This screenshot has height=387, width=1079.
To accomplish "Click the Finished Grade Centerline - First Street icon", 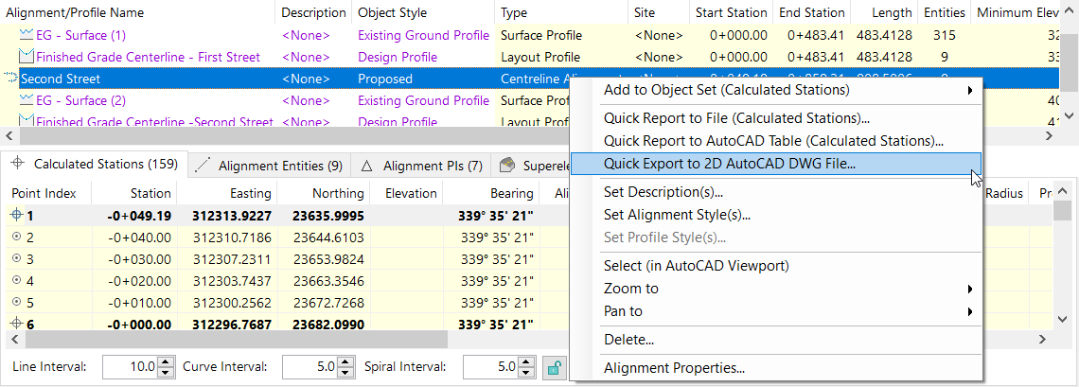I will [x=26, y=57].
